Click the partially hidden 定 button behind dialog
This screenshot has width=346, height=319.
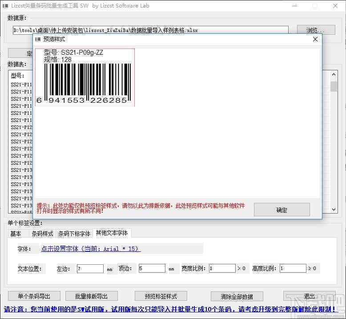[20, 53]
